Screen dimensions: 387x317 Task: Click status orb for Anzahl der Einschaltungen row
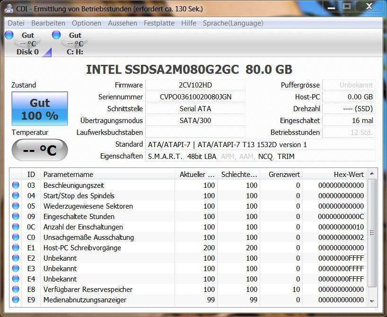point(16,227)
